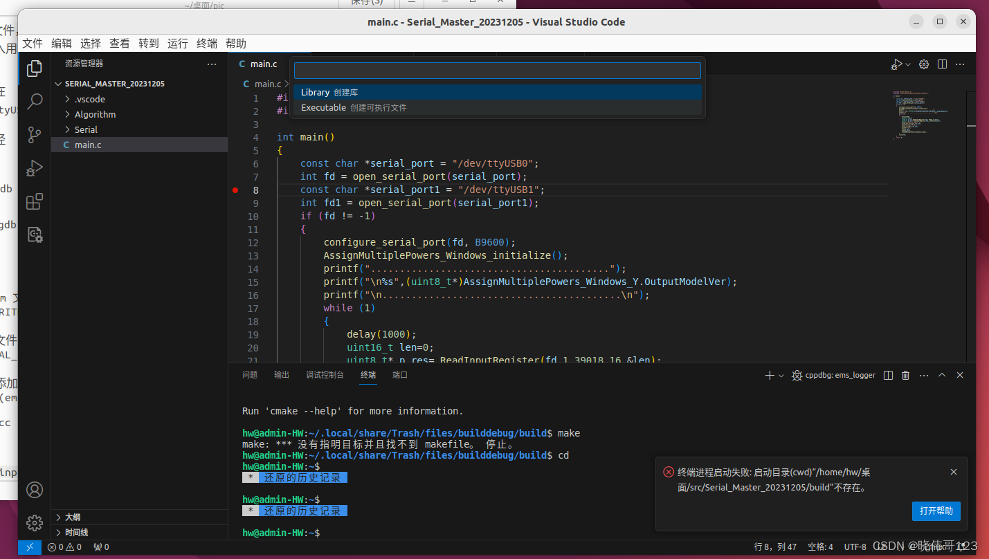The image size is (989, 559).
Task: Click 行 8, 列 47 cursor position
Action: coord(775,547)
